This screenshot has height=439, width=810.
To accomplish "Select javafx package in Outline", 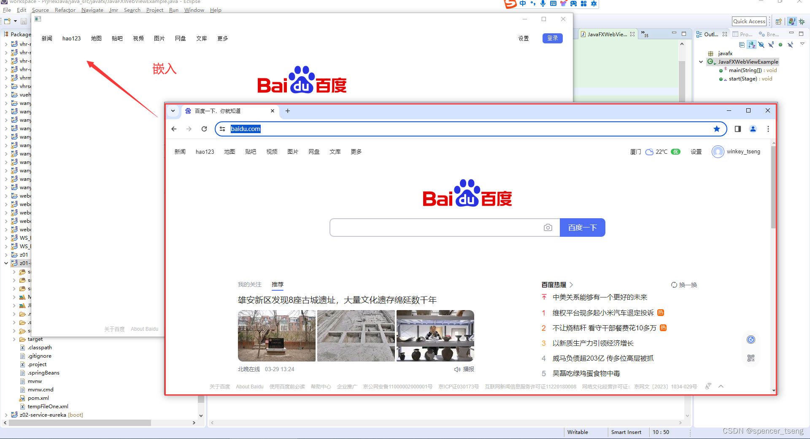I will pyautogui.click(x=725, y=54).
